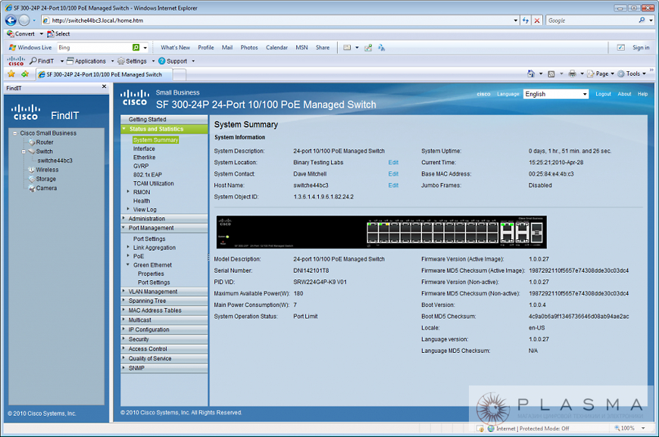Image resolution: width=659 pixels, height=437 pixels.
Task: Open the Language dropdown showing English
Action: click(556, 94)
